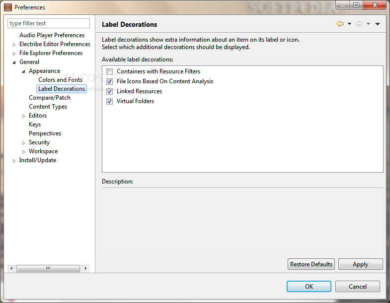Expand the Install/Update tree node
Screen dimensions: 390x303
14,161
